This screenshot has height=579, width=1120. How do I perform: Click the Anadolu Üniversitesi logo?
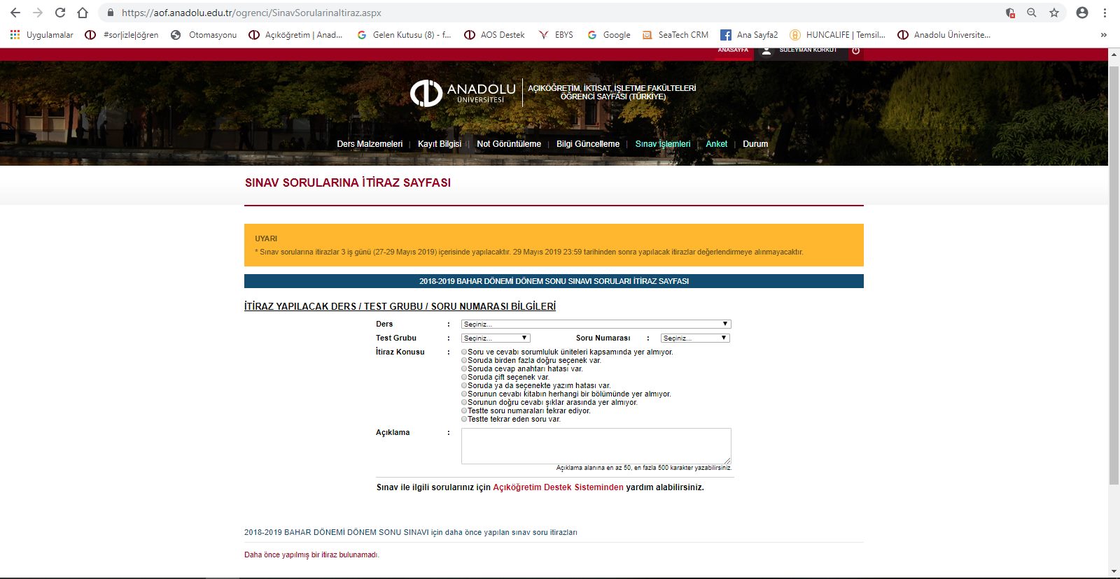click(x=463, y=92)
